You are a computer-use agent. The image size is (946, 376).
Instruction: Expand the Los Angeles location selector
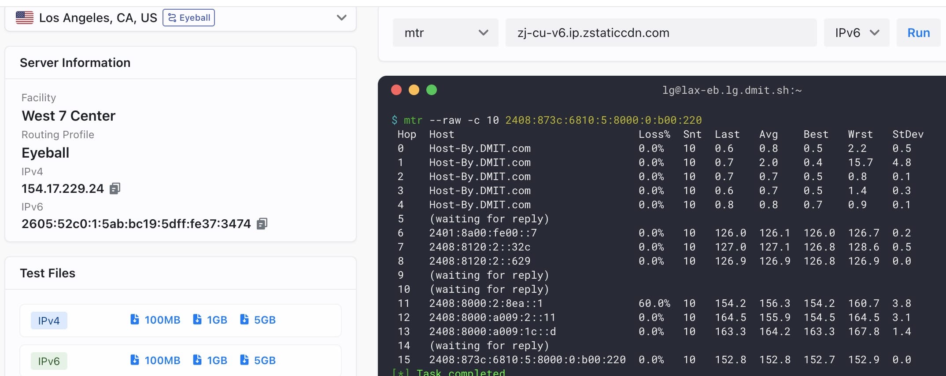[x=341, y=18]
